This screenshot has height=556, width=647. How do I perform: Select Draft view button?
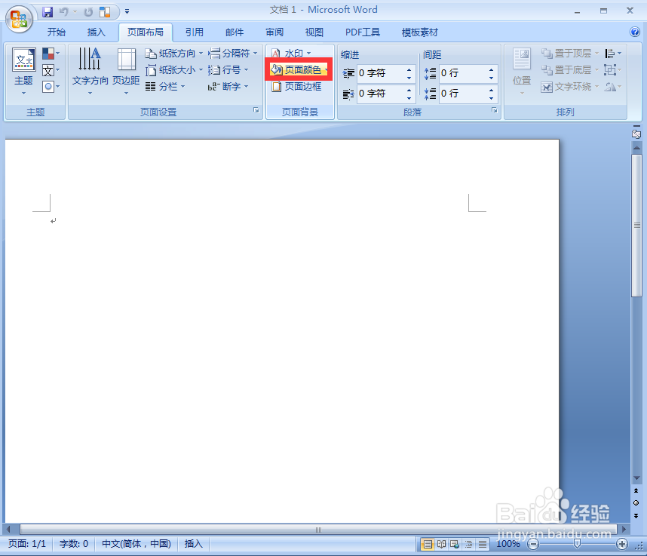tap(483, 545)
